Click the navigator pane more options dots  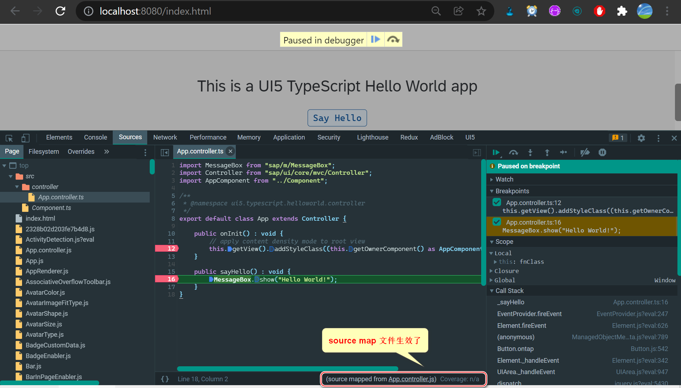(x=145, y=152)
